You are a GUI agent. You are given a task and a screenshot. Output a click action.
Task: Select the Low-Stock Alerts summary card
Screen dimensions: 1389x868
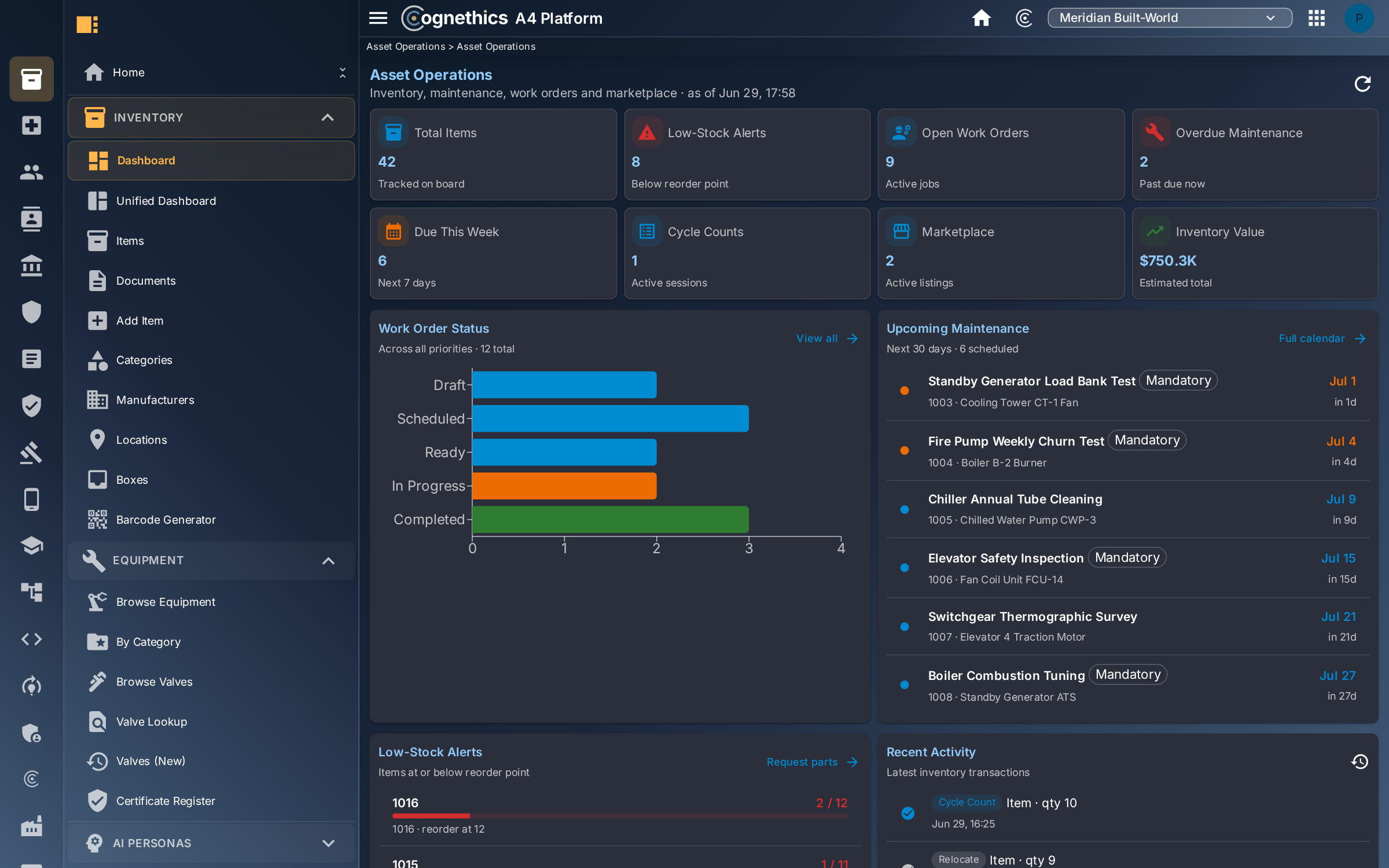[x=747, y=155]
